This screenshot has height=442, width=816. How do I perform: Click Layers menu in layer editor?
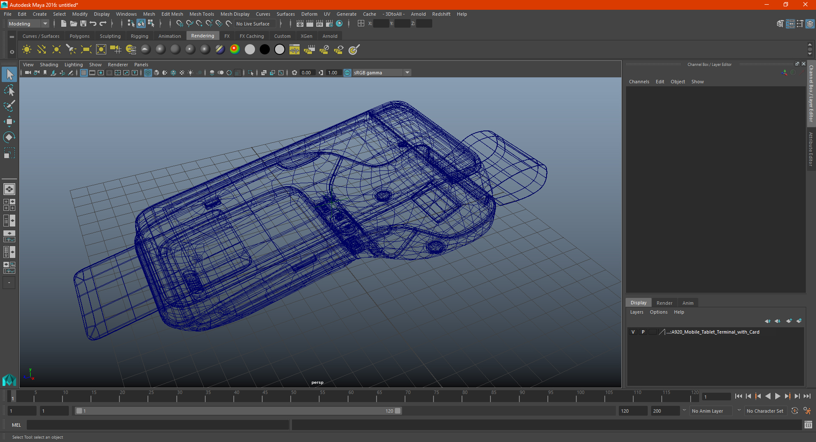point(636,312)
